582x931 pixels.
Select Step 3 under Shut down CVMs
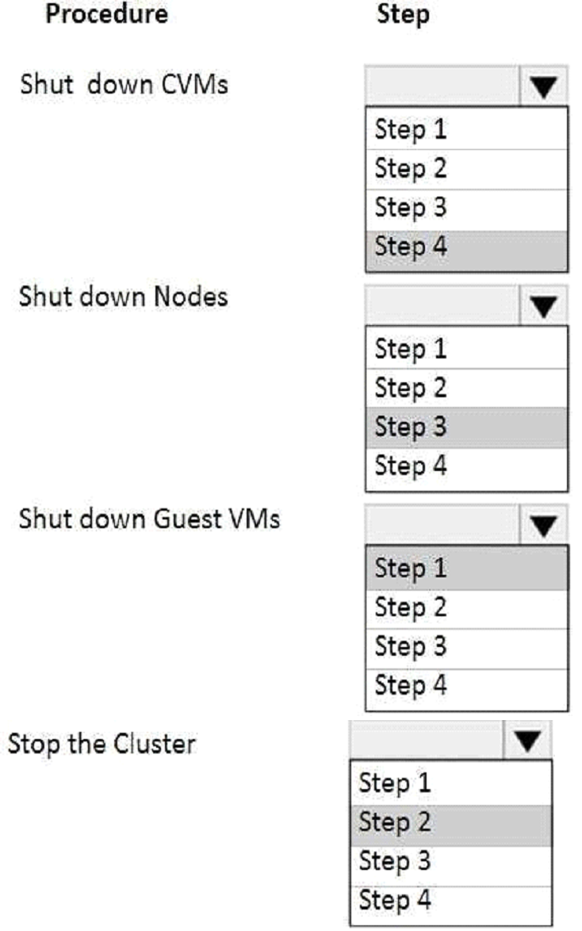pos(466,209)
